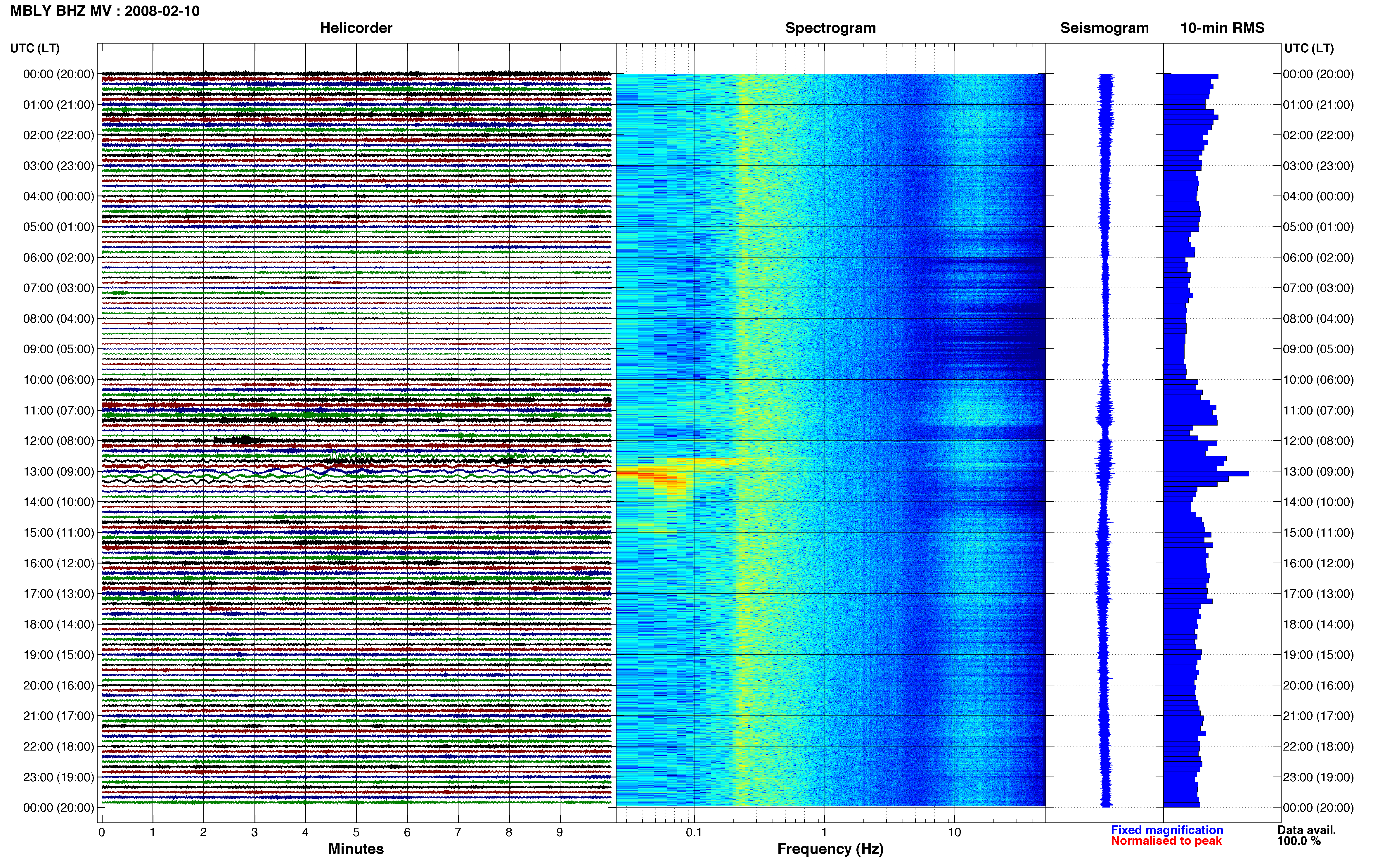1385x866 pixels.
Task: Click left time label '23:00 (19:00)'
Action: (58, 777)
